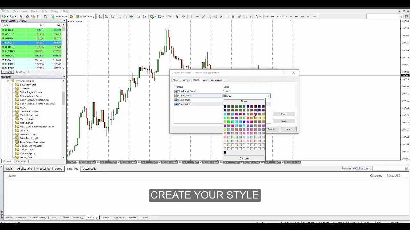Open Custom color option in color picker

tap(244, 158)
